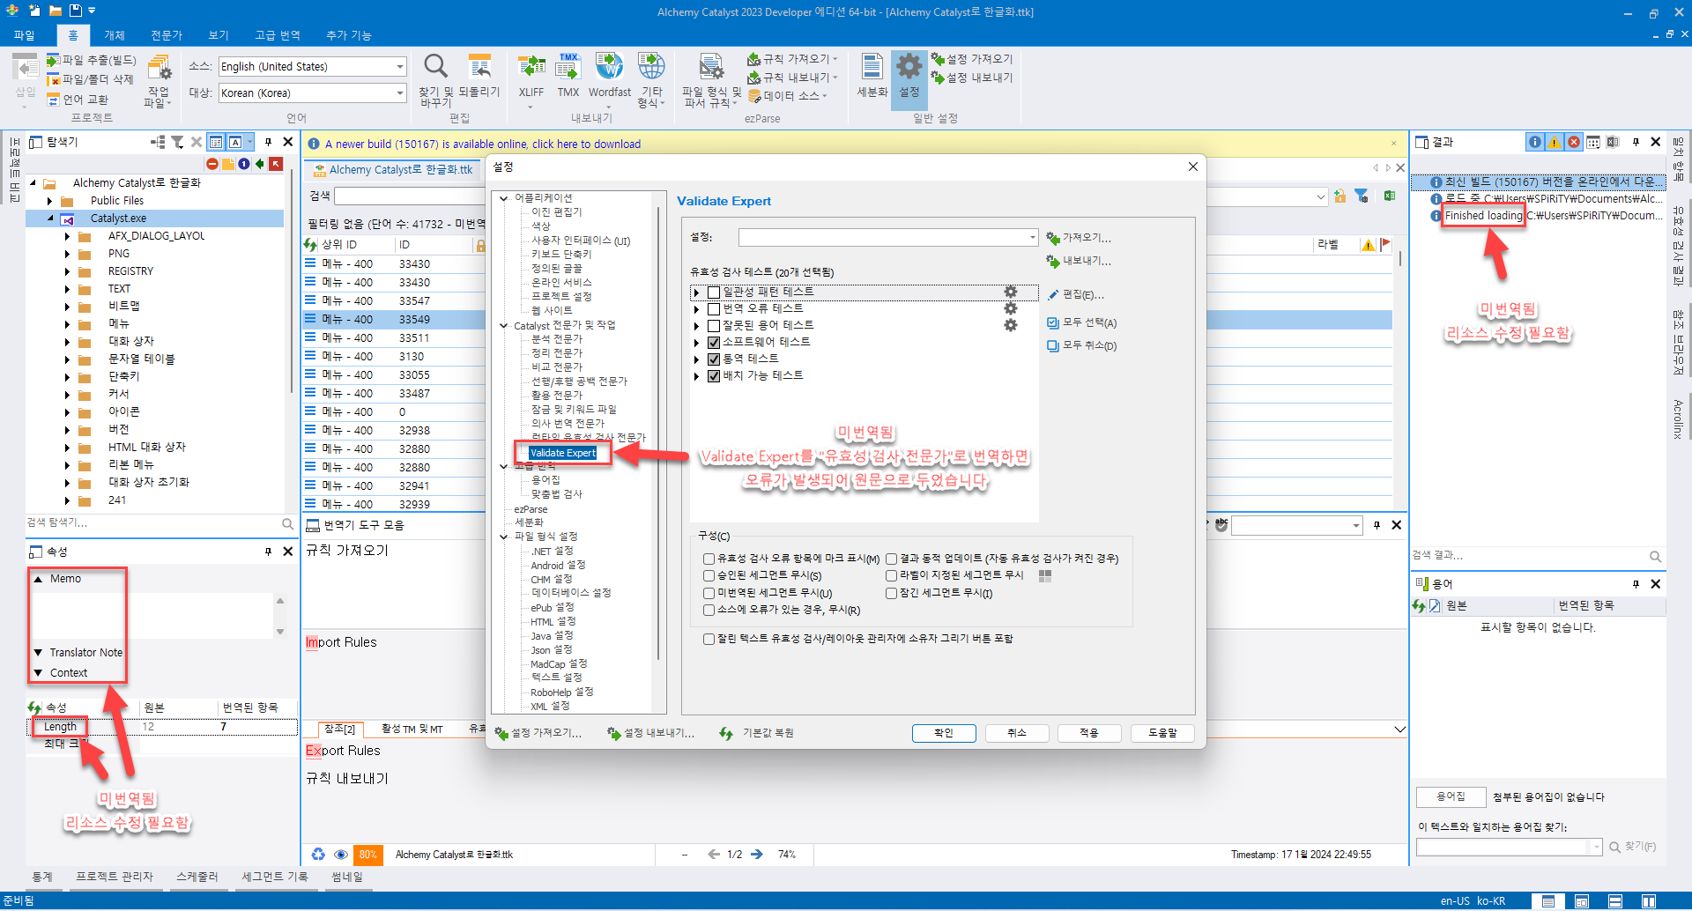Screen dimensions: 1692x911
Task: Toggle info messages filter in results panel
Action: (x=1535, y=142)
